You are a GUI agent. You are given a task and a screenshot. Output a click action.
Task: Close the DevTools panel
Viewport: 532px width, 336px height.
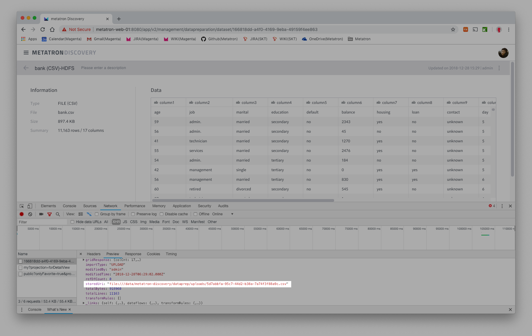510,206
